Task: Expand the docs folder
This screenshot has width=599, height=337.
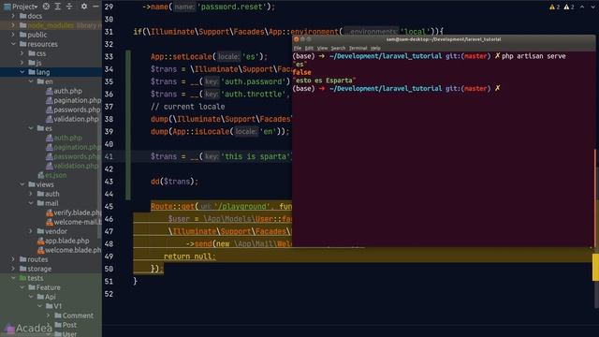Action: click(x=13, y=16)
